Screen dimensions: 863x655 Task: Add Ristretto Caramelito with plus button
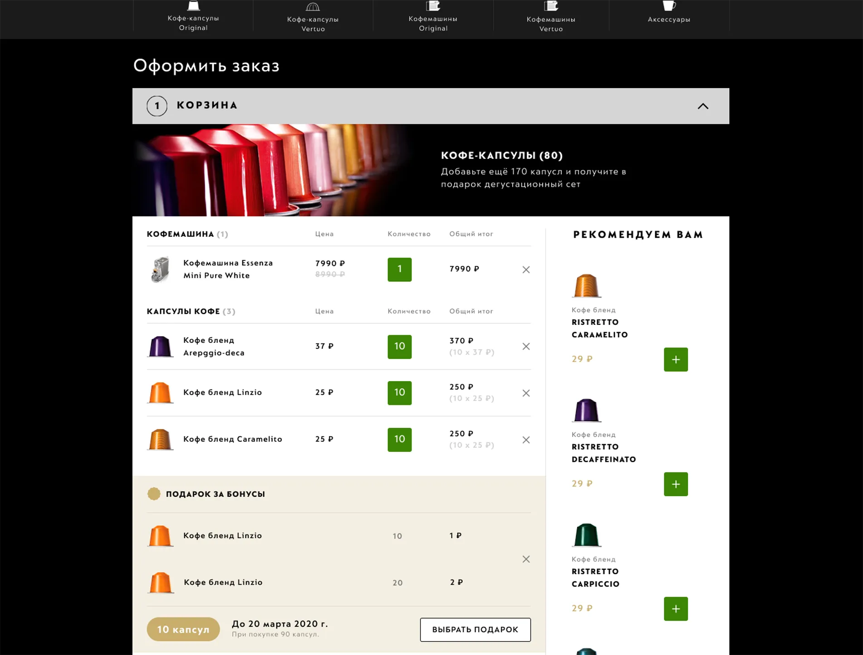click(x=676, y=359)
